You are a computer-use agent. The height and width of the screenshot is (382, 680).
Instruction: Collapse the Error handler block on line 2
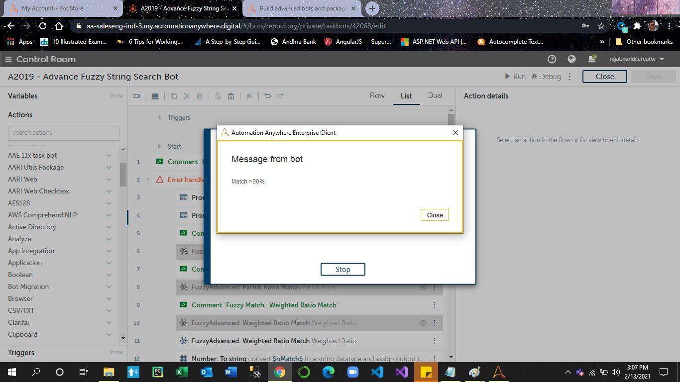(x=148, y=180)
